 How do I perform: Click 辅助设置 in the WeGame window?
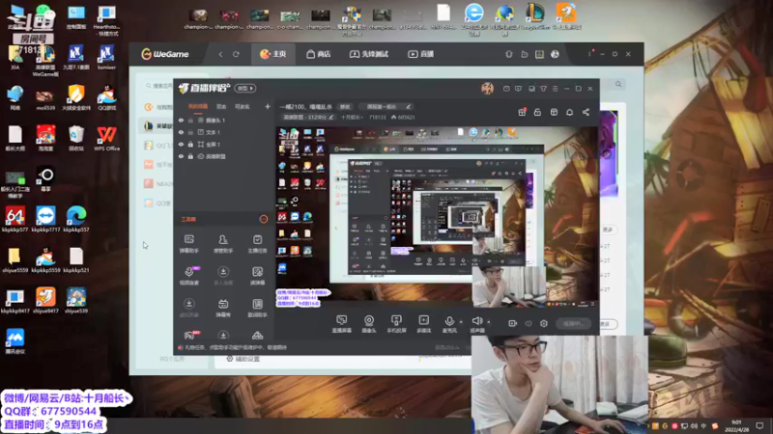[243, 359]
